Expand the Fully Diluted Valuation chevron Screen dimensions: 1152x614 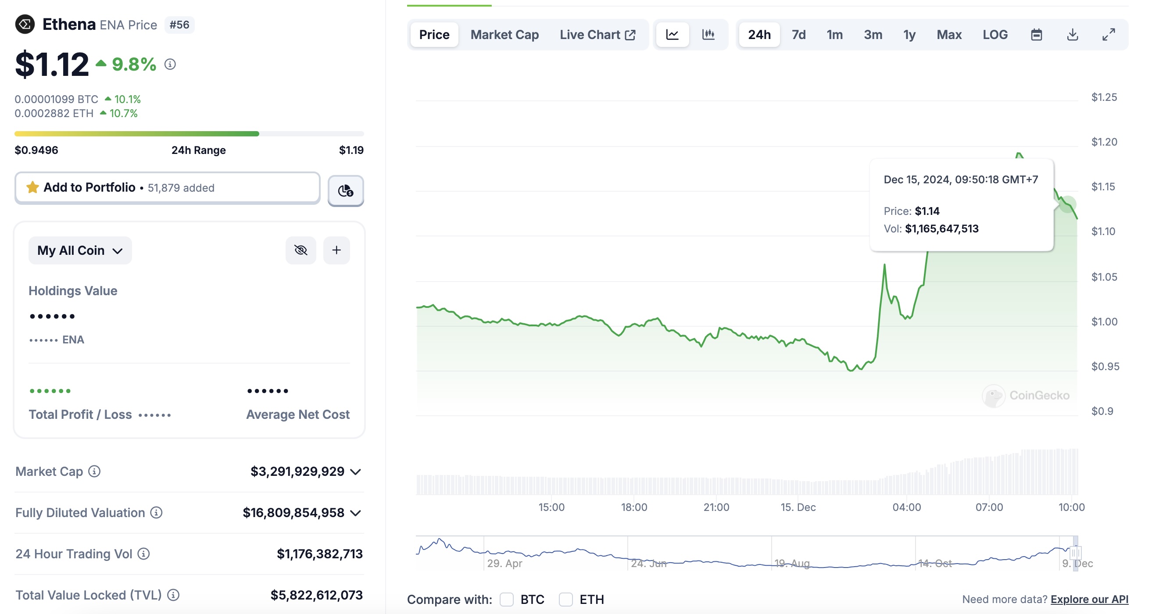(356, 513)
